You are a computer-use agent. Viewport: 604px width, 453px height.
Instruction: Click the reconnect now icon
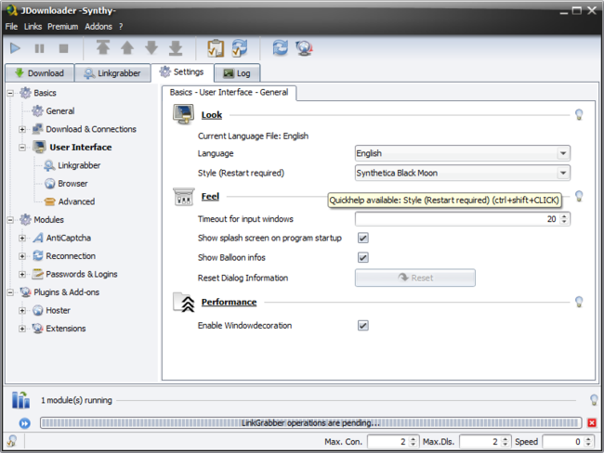pos(280,48)
